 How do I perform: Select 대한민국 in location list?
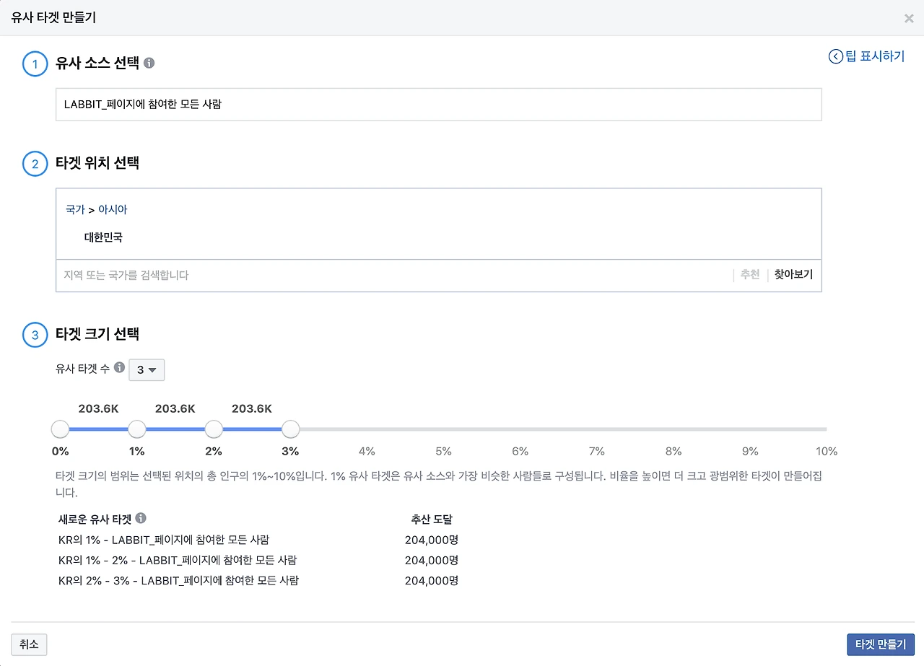[x=103, y=237]
